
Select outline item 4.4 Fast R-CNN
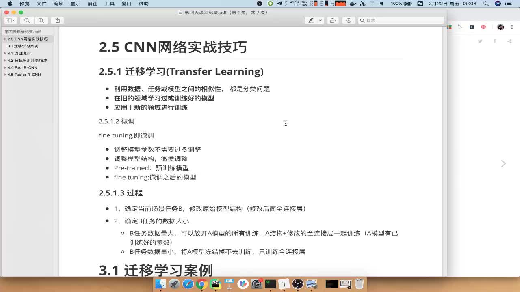[x=22, y=67]
